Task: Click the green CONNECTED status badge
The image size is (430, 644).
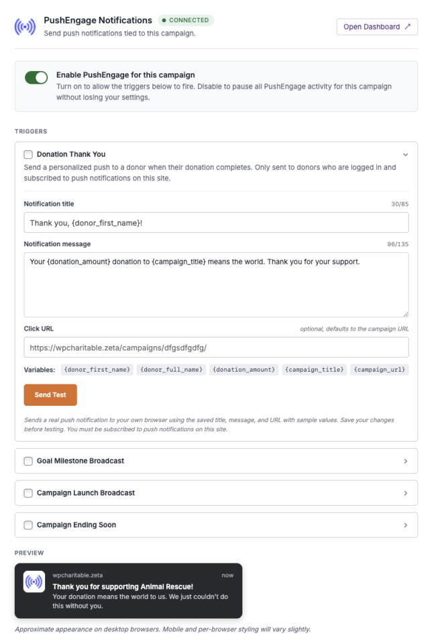Action: pyautogui.click(x=186, y=20)
